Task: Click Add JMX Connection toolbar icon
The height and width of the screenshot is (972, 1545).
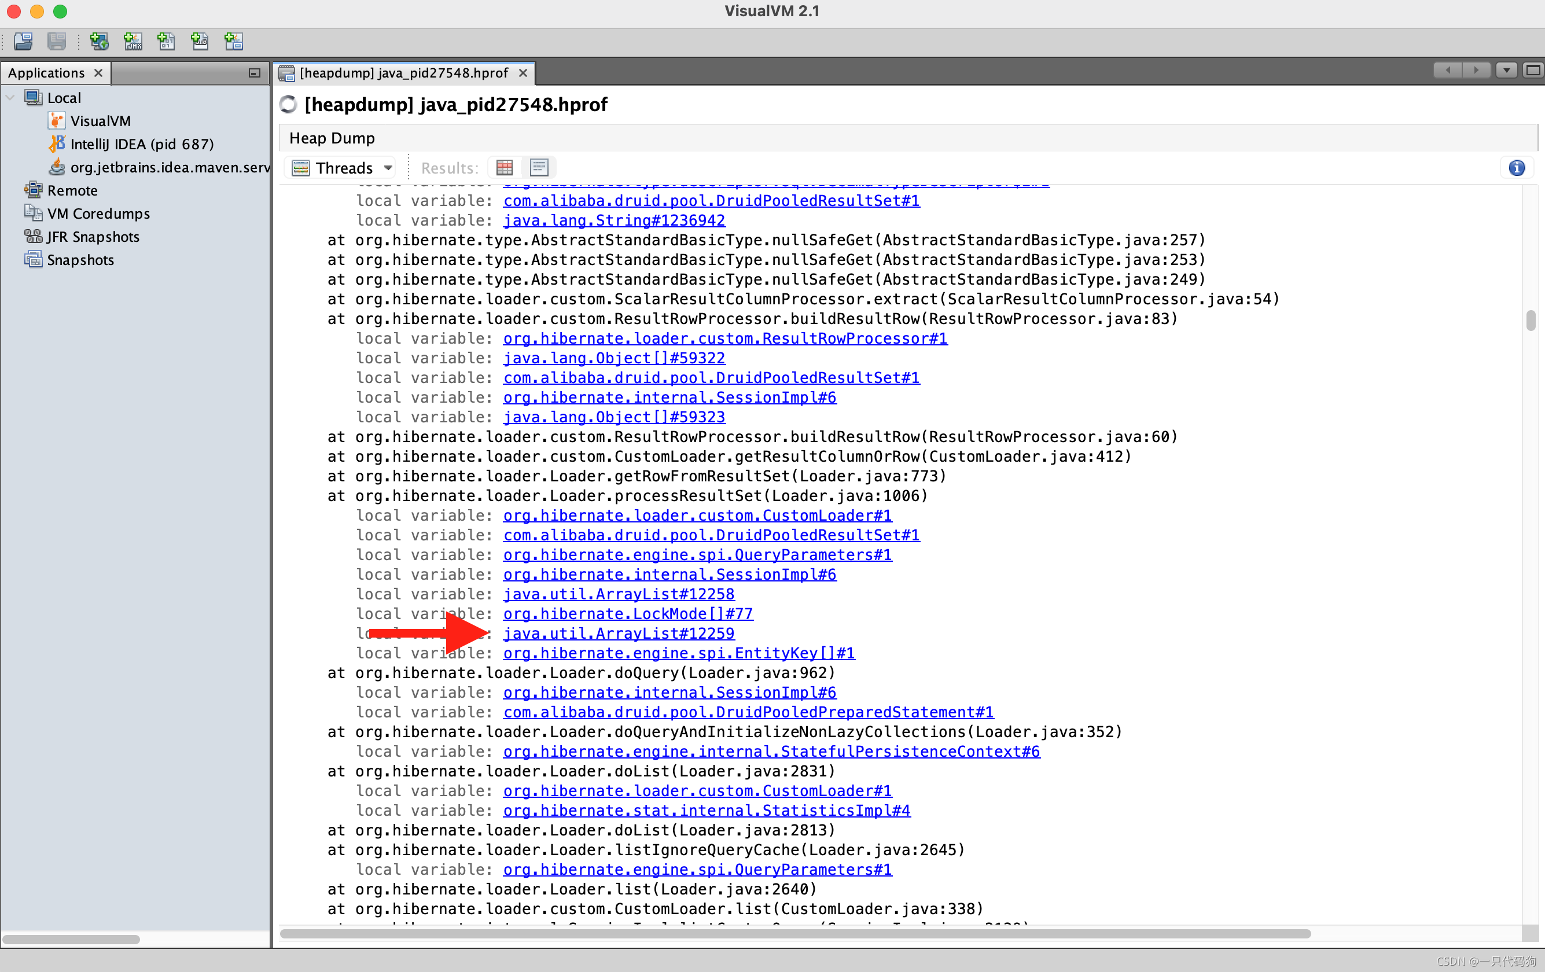Action: click(x=133, y=42)
